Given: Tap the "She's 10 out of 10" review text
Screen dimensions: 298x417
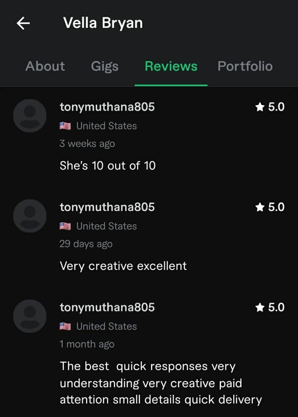Looking at the screenshot, I should pos(108,166).
